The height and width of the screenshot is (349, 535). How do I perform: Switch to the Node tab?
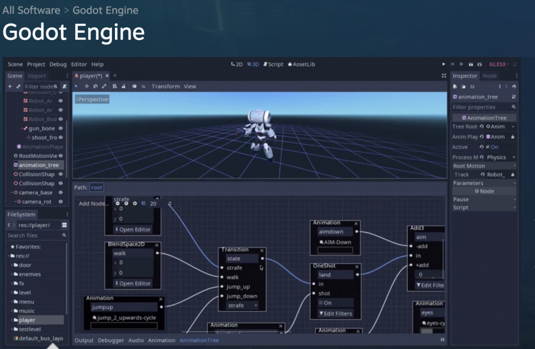(x=490, y=76)
